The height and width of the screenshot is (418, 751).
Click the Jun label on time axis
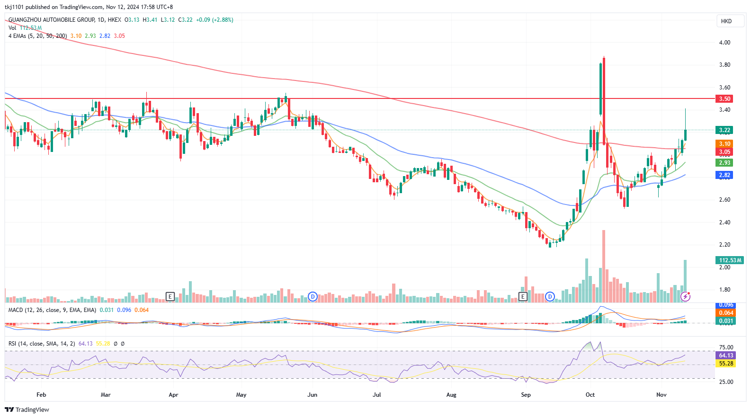312,395
